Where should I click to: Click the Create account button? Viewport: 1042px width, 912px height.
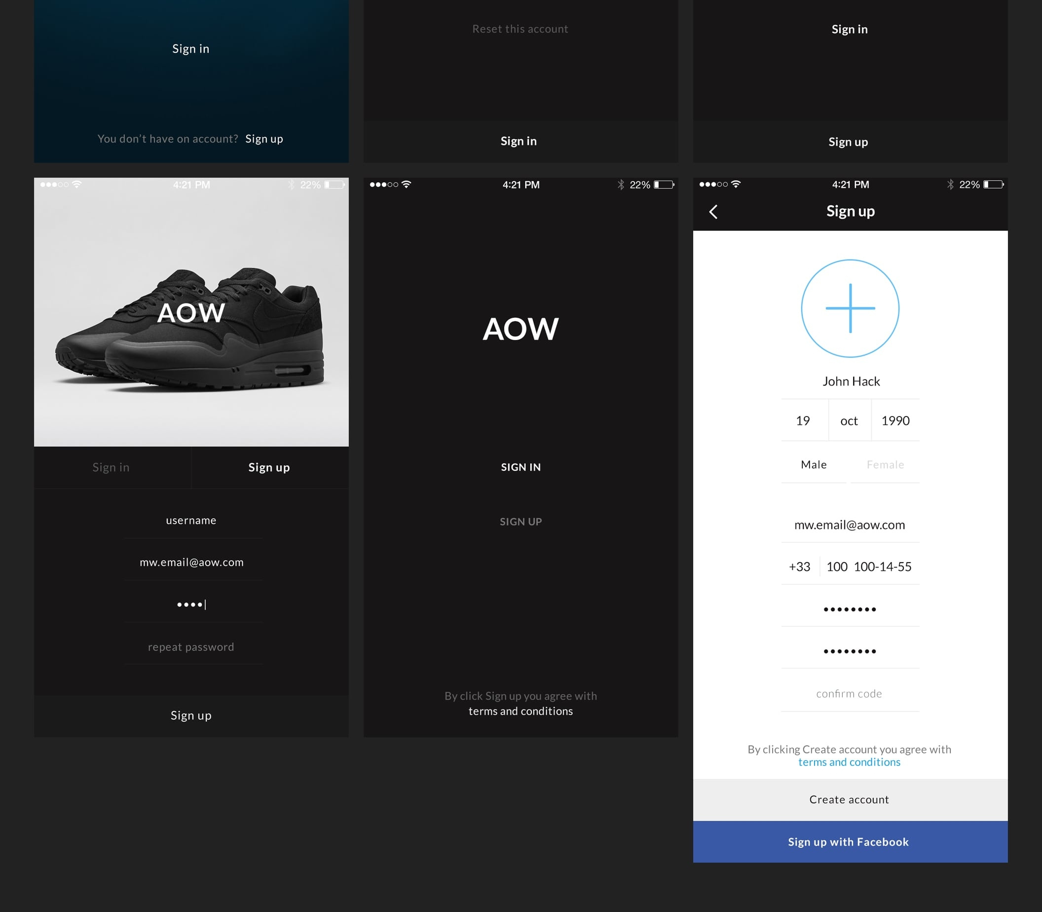coord(850,799)
